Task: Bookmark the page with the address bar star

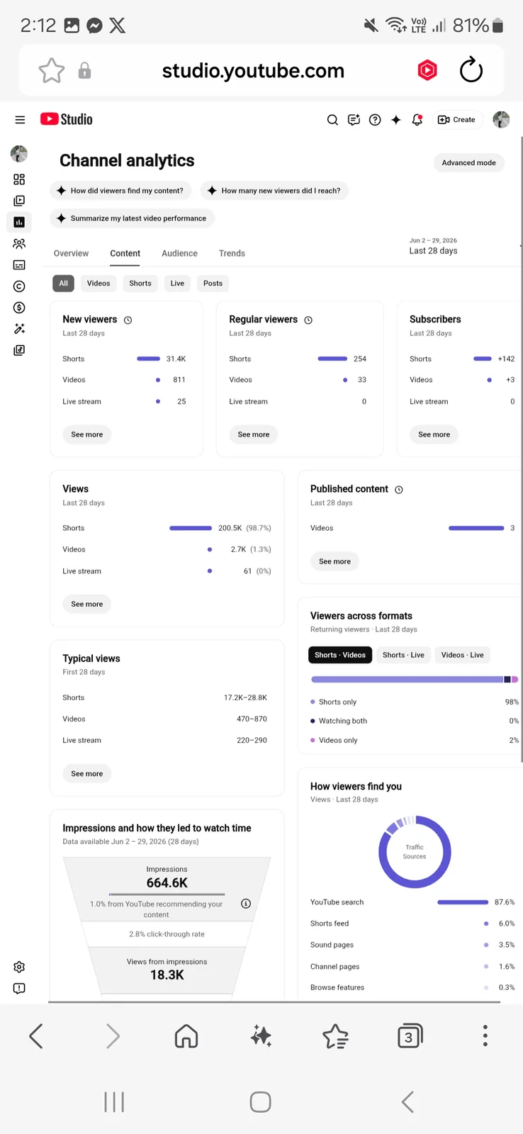Action: point(52,70)
